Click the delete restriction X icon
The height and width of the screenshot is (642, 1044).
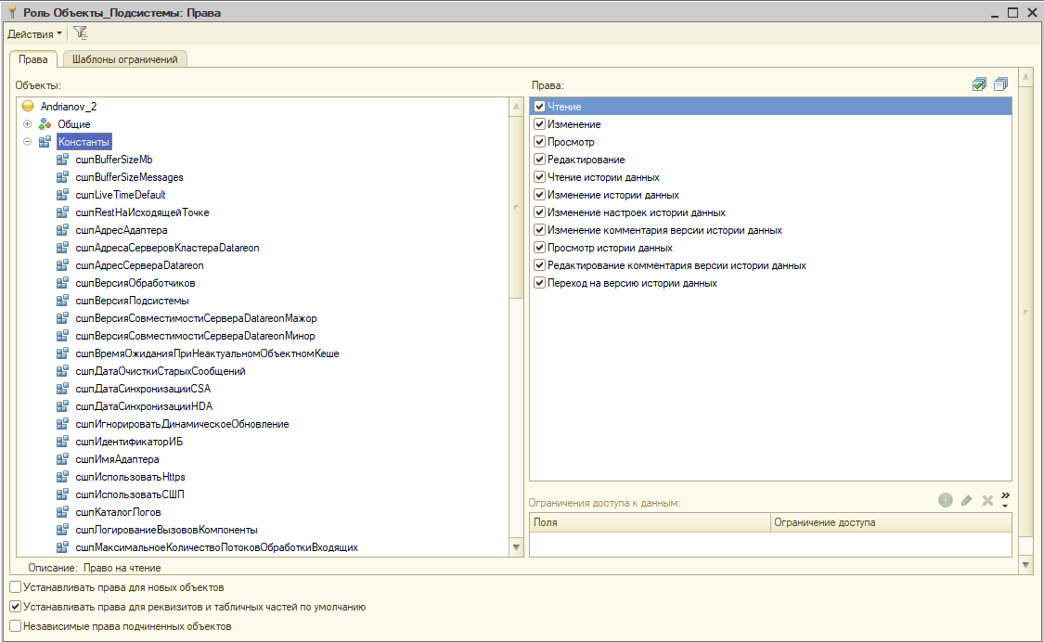tap(987, 500)
